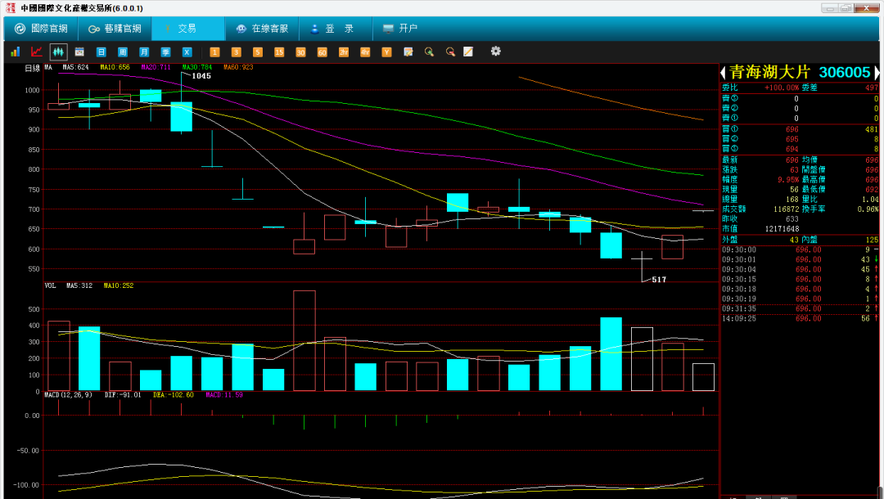Click the 1045 high price marker
Viewport: 884px width, 499px height.
(201, 76)
